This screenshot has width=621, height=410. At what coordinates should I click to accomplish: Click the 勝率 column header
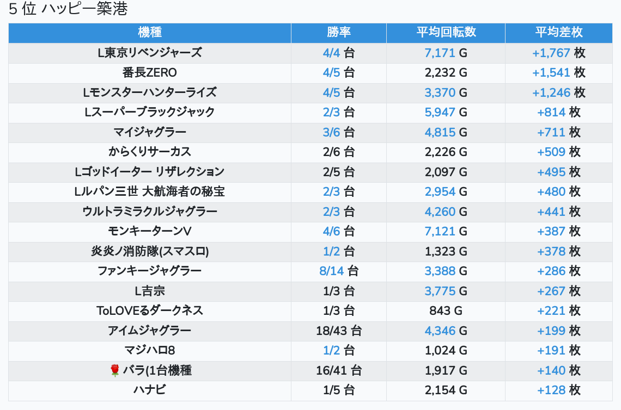339,33
